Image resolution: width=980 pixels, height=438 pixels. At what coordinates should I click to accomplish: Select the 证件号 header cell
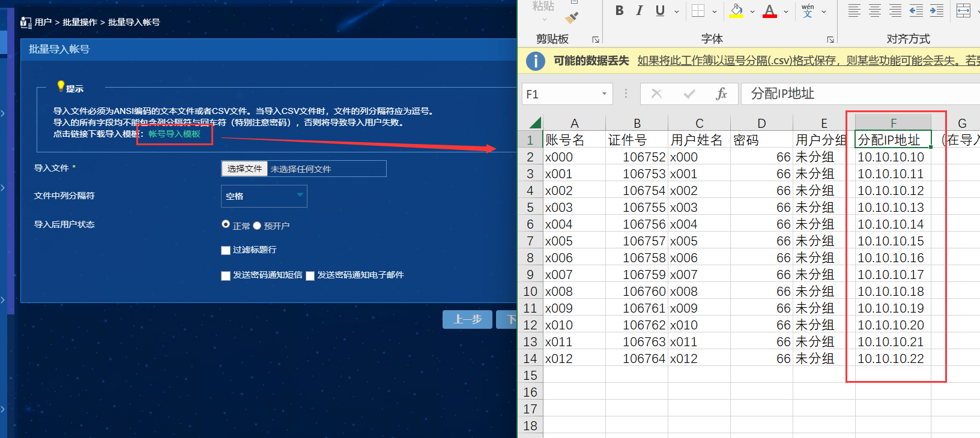click(x=637, y=140)
